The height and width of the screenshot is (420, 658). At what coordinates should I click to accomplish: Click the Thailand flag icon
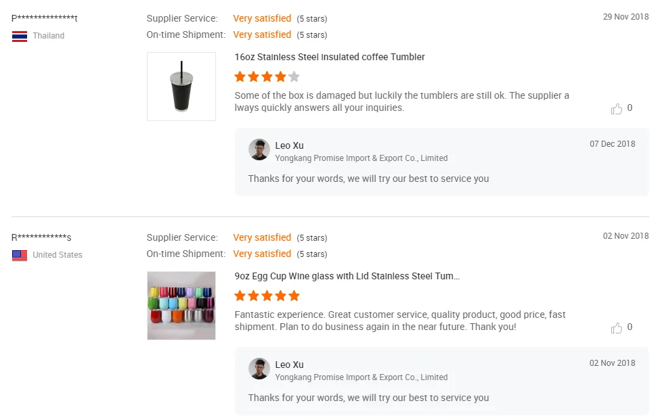tap(20, 37)
